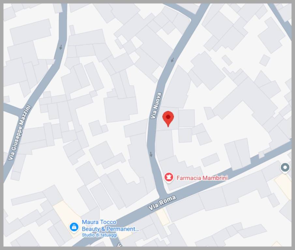Click the one-way arrow on Via Giuseppe Mazzini
295x250 pixels.
[x=61, y=47]
